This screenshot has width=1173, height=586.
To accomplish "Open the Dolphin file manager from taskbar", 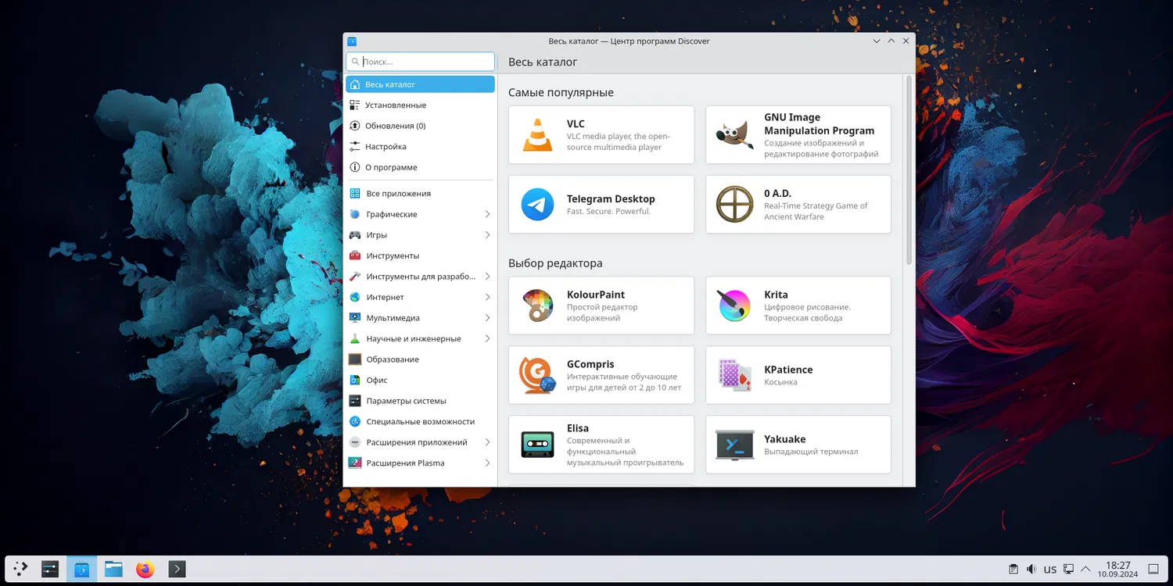I will point(113,569).
